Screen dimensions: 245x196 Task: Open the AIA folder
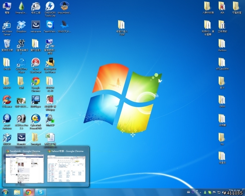222,8
